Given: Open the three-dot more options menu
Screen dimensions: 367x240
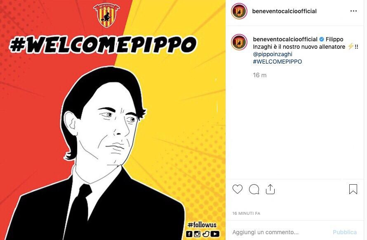Looking at the screenshot, I should pyautogui.click(x=353, y=11).
